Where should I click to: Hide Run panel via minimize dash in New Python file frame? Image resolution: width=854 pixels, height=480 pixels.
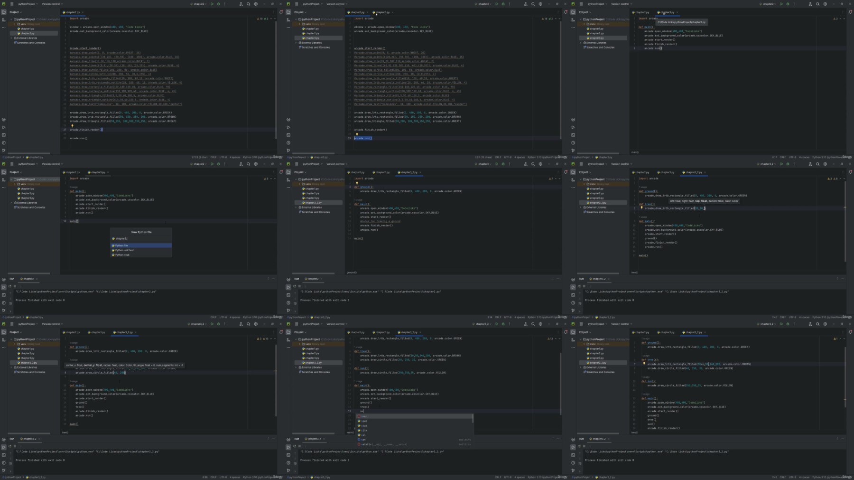[273, 279]
